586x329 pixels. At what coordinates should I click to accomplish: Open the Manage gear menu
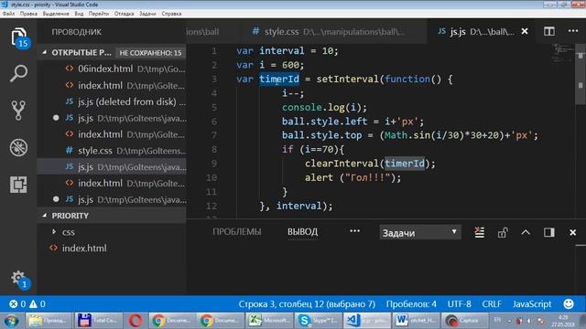tap(18, 278)
